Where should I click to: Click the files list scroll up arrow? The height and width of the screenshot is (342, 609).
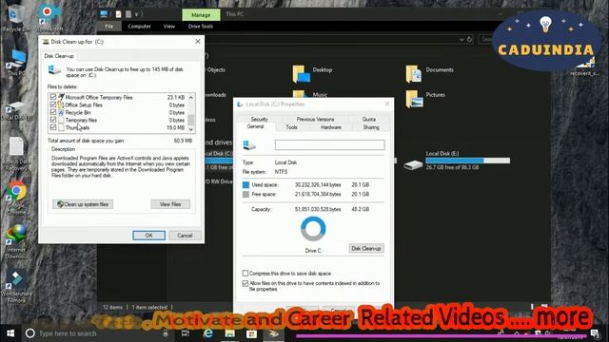click(191, 97)
